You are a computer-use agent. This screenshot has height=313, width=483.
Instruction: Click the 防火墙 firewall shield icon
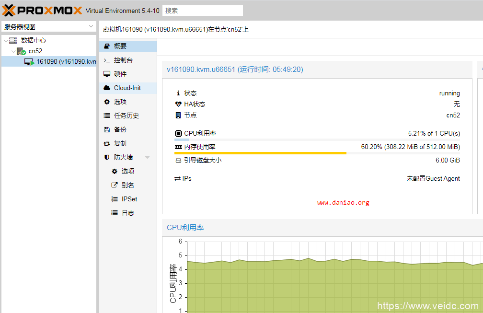[107, 158]
